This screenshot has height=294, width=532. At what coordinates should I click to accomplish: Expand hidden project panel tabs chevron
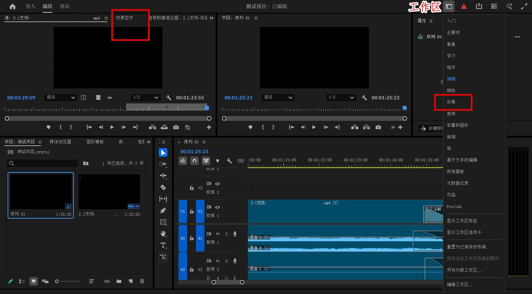pyautogui.click(x=149, y=142)
